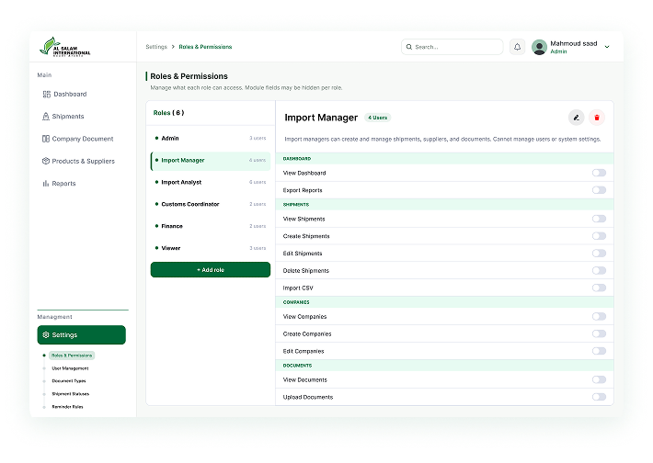The image size is (653, 463).
Task: Click the 4 Users badge
Action: 378,118
